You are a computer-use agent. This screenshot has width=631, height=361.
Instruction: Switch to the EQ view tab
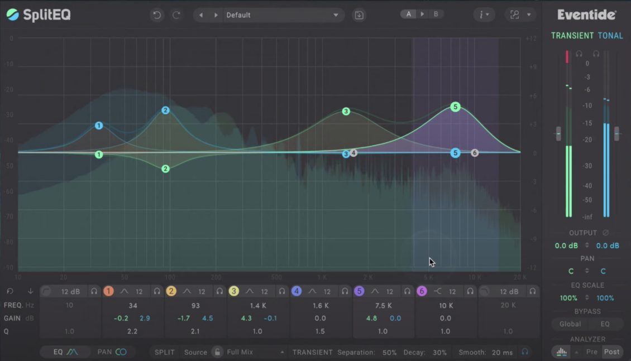[65, 352]
